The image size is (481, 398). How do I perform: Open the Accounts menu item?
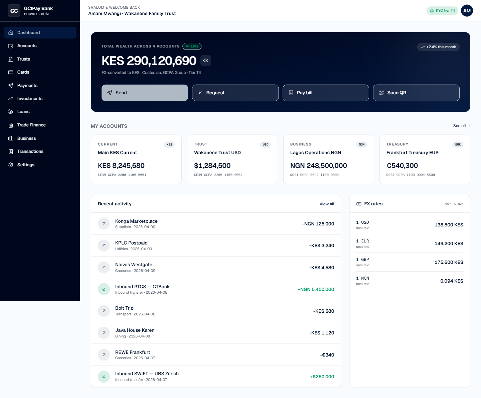(40, 46)
